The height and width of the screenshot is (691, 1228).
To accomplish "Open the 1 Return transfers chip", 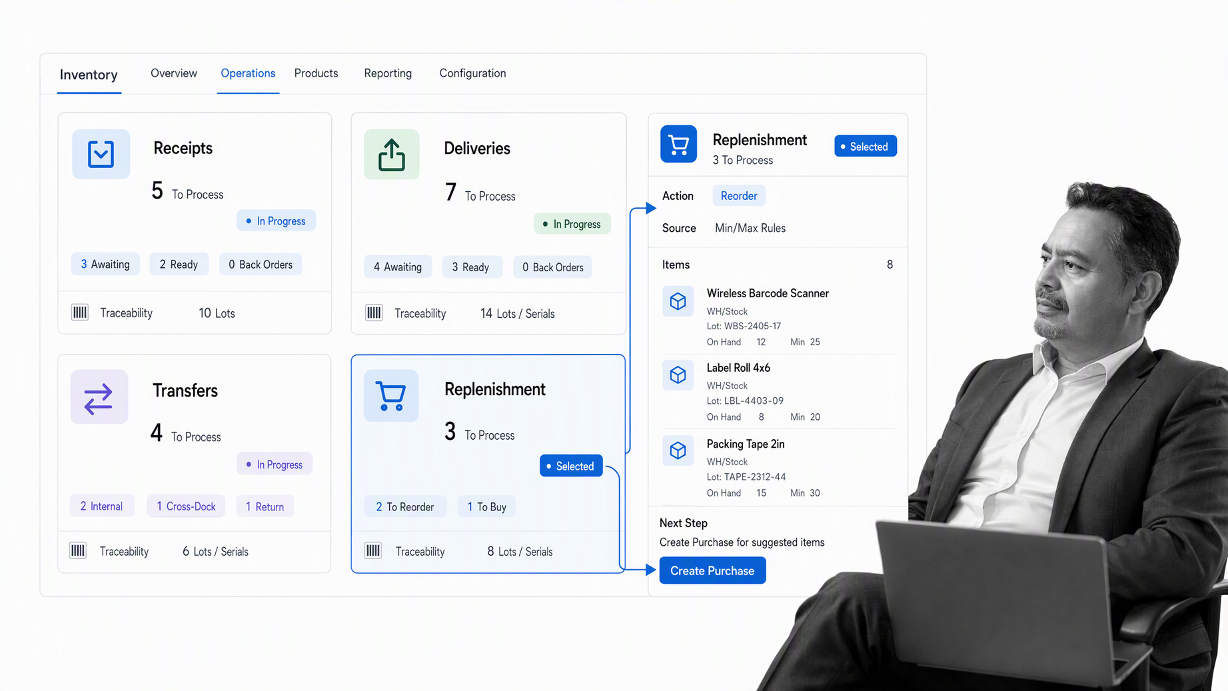I will click(265, 506).
